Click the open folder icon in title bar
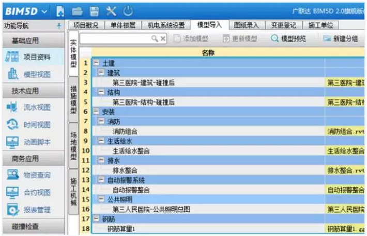367x236 pixels. pyautogui.click(x=77, y=10)
